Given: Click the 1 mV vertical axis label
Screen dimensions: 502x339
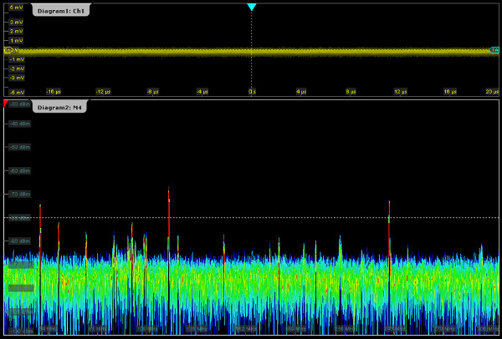Looking at the screenshot, I should coord(17,41).
